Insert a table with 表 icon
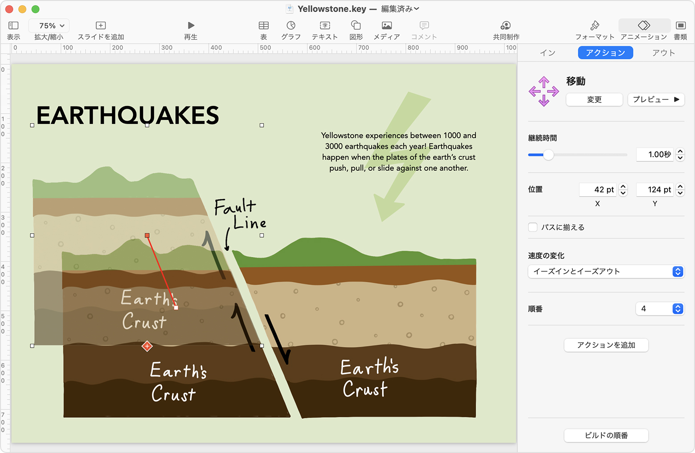Viewport: 695px width, 453px height. [264, 25]
